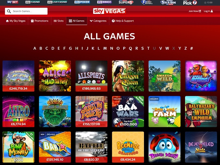Viewport: 220px width, 165px height.
Task: Open the Sky Bingo logo link
Action: tap(104, 2)
